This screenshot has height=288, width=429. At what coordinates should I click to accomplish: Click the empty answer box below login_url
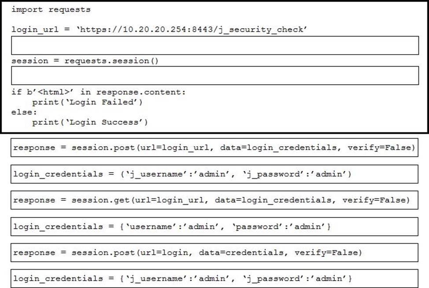pyautogui.click(x=215, y=45)
